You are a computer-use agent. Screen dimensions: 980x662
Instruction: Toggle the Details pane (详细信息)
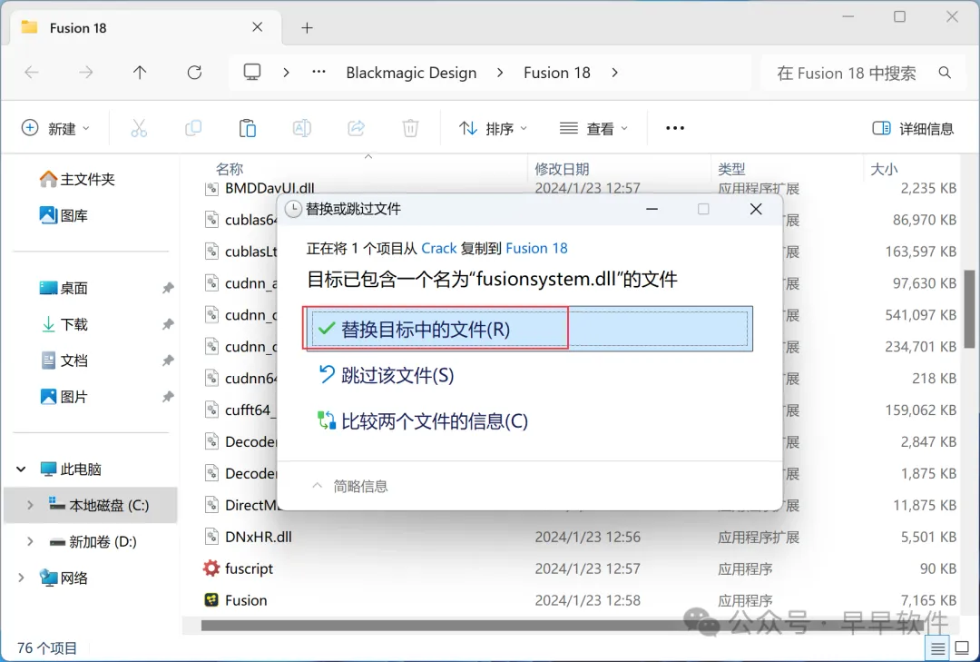click(913, 128)
